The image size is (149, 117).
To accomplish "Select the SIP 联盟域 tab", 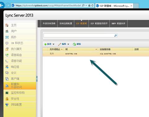I will click(81, 24).
